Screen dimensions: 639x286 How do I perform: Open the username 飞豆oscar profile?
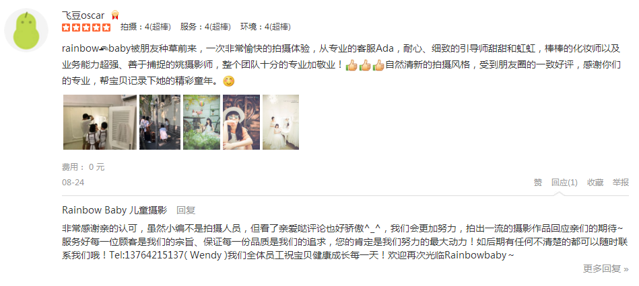click(x=83, y=15)
